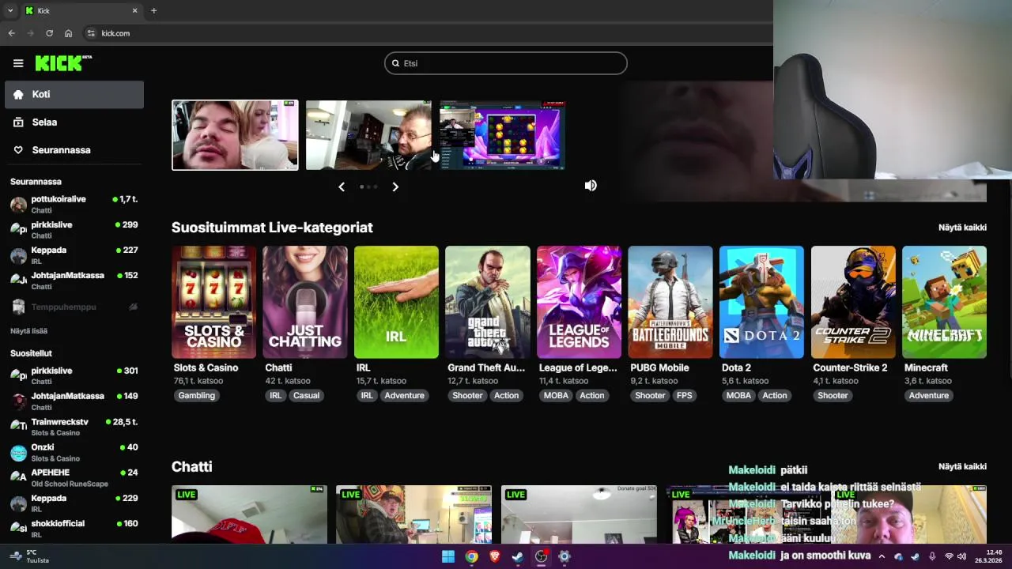Open the hamburger sidebar menu

(x=18, y=63)
